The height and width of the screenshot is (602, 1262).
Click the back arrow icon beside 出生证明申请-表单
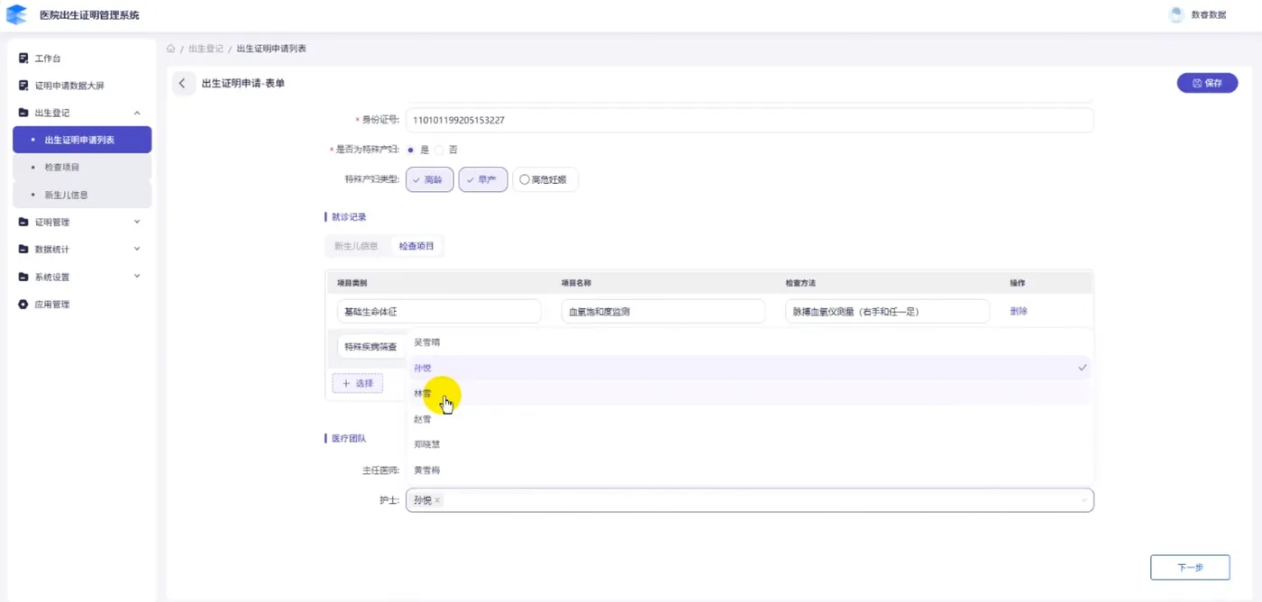click(182, 83)
